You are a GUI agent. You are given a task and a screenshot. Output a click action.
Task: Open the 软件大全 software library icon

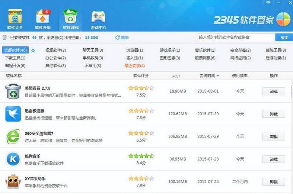(15, 17)
